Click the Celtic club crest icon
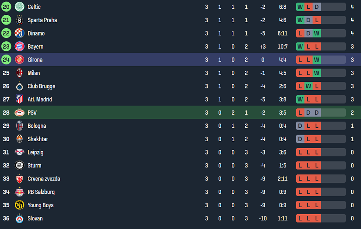 19,7
